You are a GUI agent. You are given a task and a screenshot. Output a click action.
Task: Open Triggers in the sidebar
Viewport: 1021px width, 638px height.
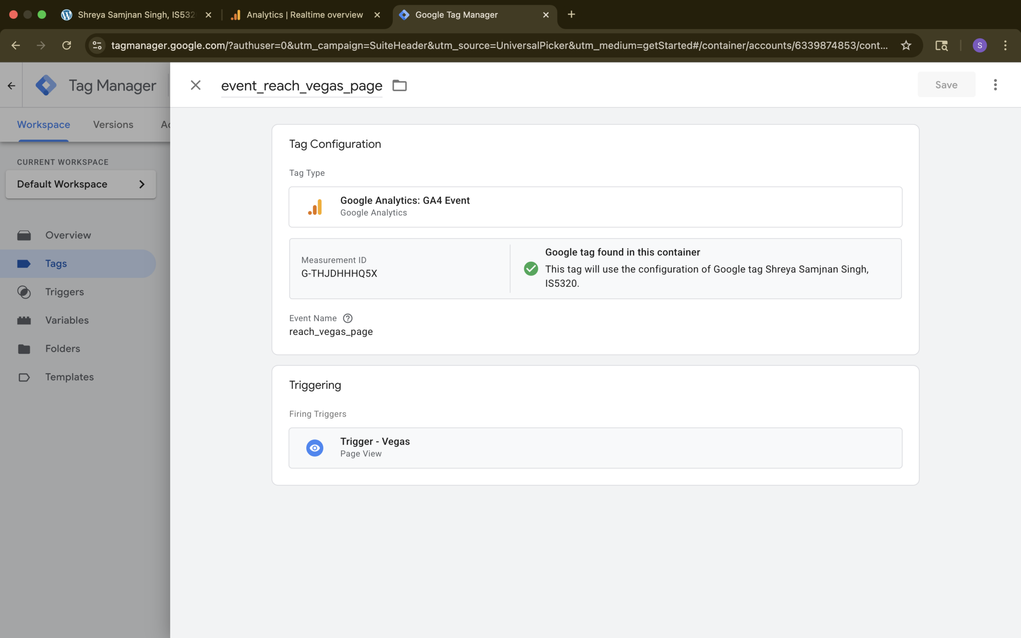tap(65, 292)
